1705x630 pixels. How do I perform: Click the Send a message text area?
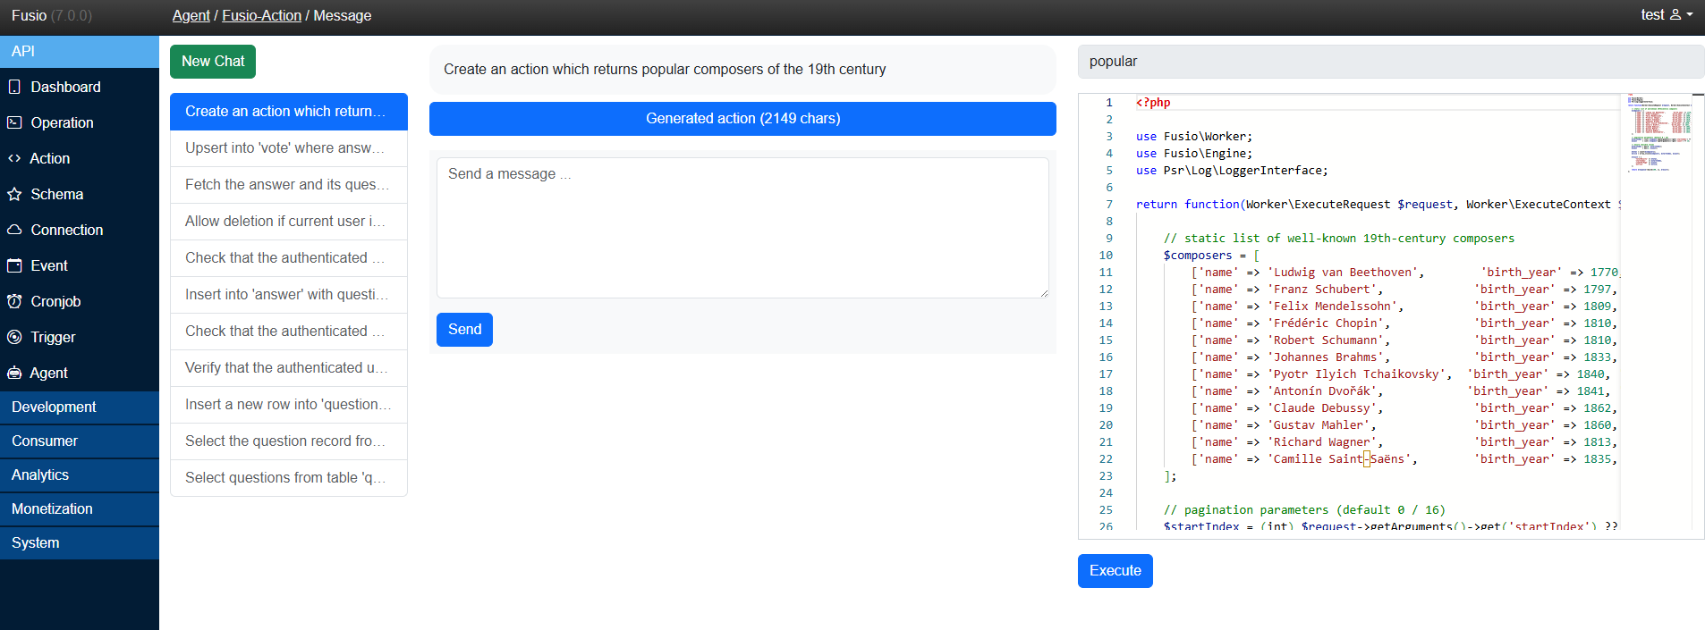(x=742, y=228)
